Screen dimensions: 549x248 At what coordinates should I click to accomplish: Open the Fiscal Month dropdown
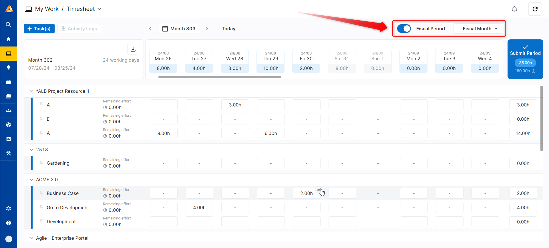480,29
